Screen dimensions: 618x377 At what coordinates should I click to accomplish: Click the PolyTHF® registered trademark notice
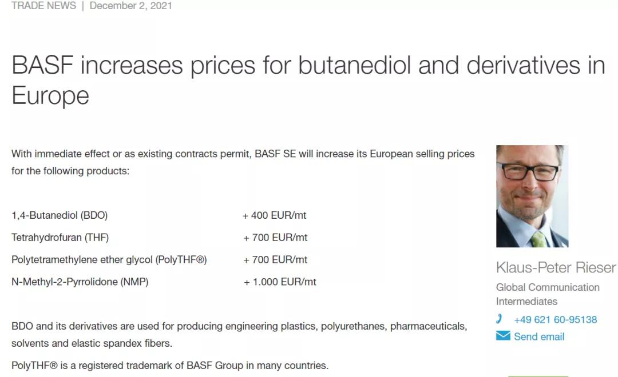point(170,365)
